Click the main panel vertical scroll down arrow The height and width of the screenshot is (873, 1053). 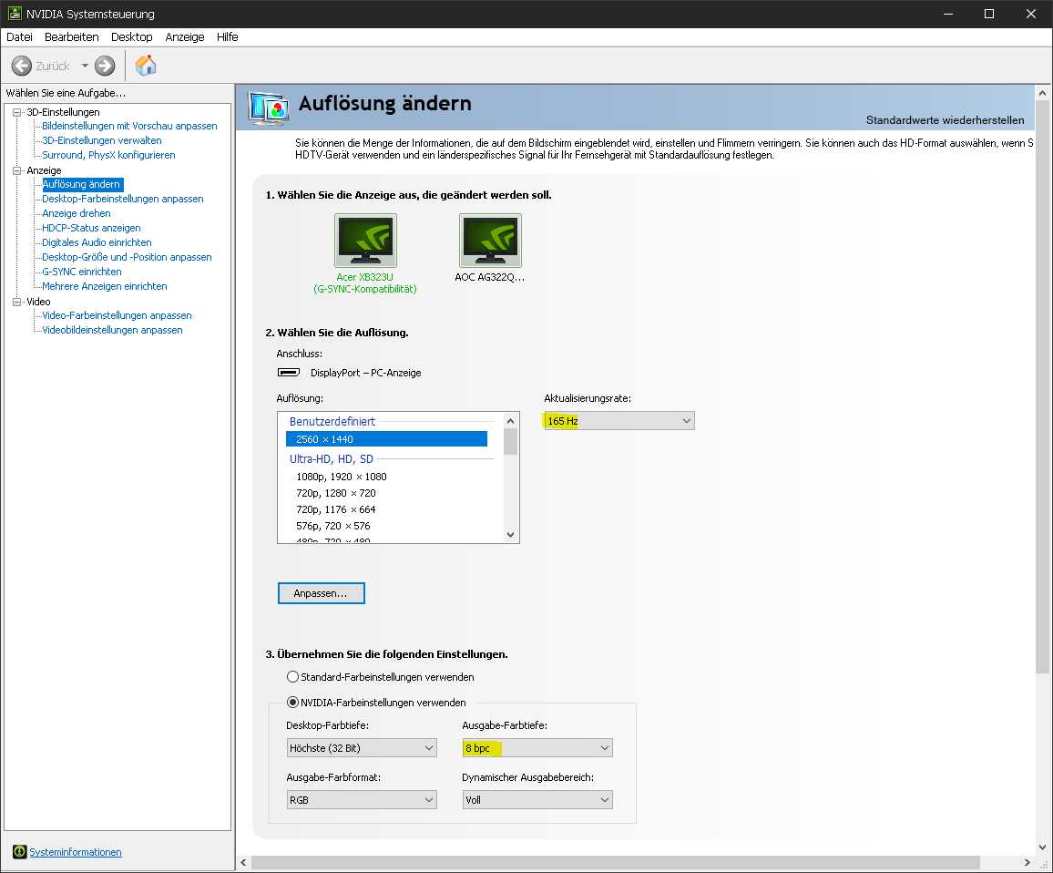(1042, 847)
